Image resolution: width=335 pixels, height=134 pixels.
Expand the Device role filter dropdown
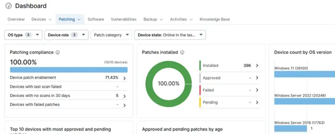coord(66,35)
